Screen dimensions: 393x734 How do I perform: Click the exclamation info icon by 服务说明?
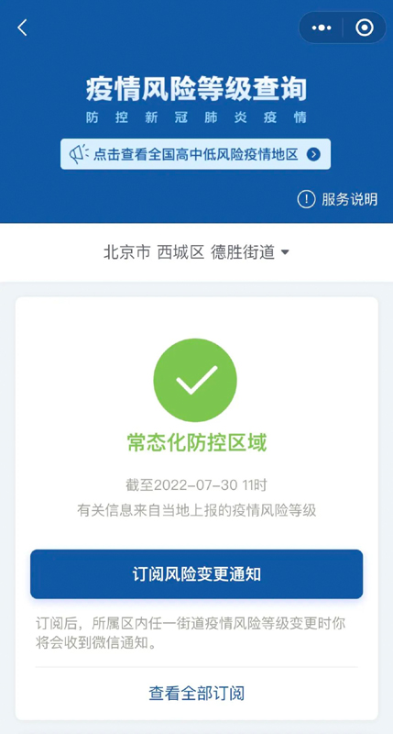pyautogui.click(x=306, y=199)
